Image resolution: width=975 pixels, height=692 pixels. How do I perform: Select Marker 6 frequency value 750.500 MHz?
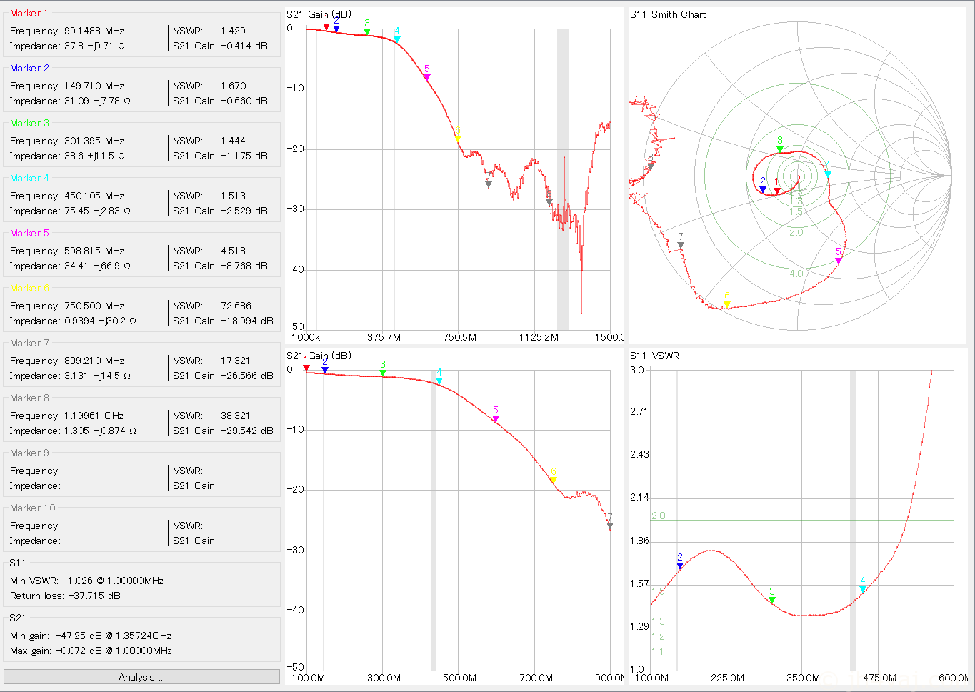click(94, 306)
